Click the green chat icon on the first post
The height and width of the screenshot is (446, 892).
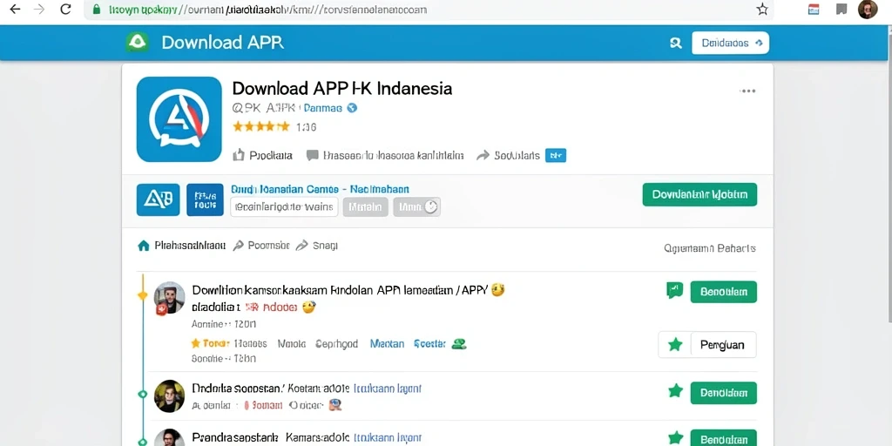point(675,291)
